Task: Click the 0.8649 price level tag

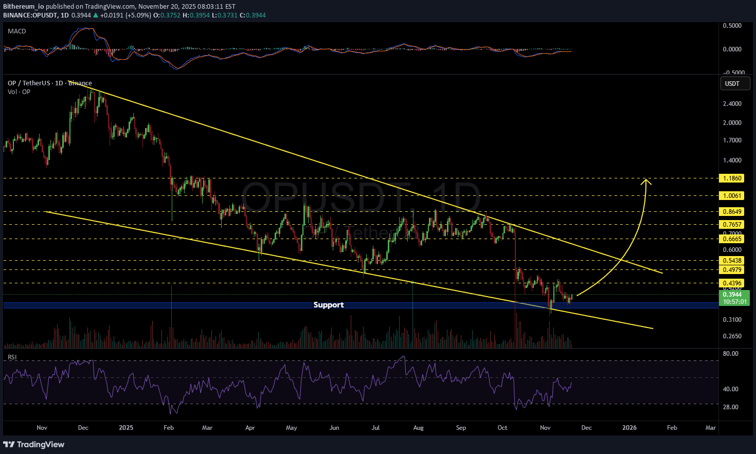Action: tap(732, 212)
